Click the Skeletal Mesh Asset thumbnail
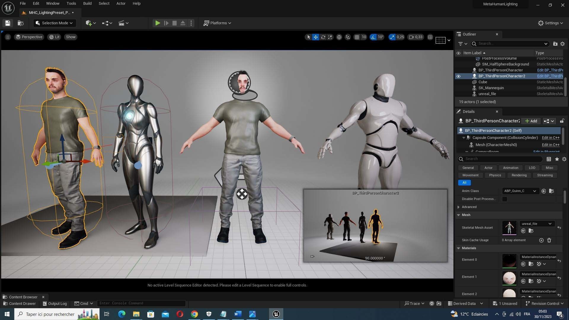 (509, 228)
